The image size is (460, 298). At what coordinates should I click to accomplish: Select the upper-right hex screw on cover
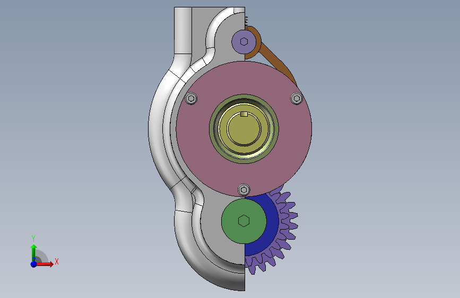[x=297, y=98]
